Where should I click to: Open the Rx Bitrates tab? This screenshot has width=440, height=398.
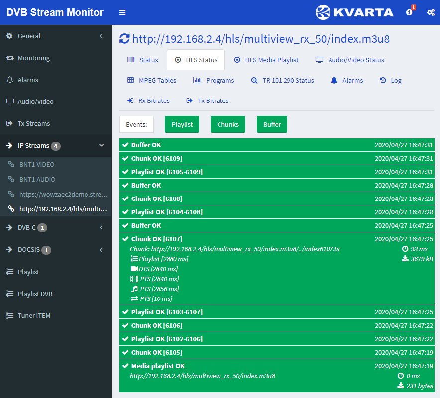149,101
